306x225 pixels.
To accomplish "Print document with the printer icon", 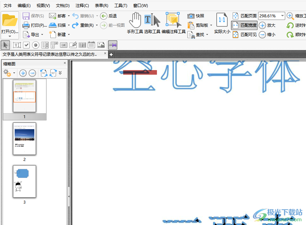I will click(26, 25).
